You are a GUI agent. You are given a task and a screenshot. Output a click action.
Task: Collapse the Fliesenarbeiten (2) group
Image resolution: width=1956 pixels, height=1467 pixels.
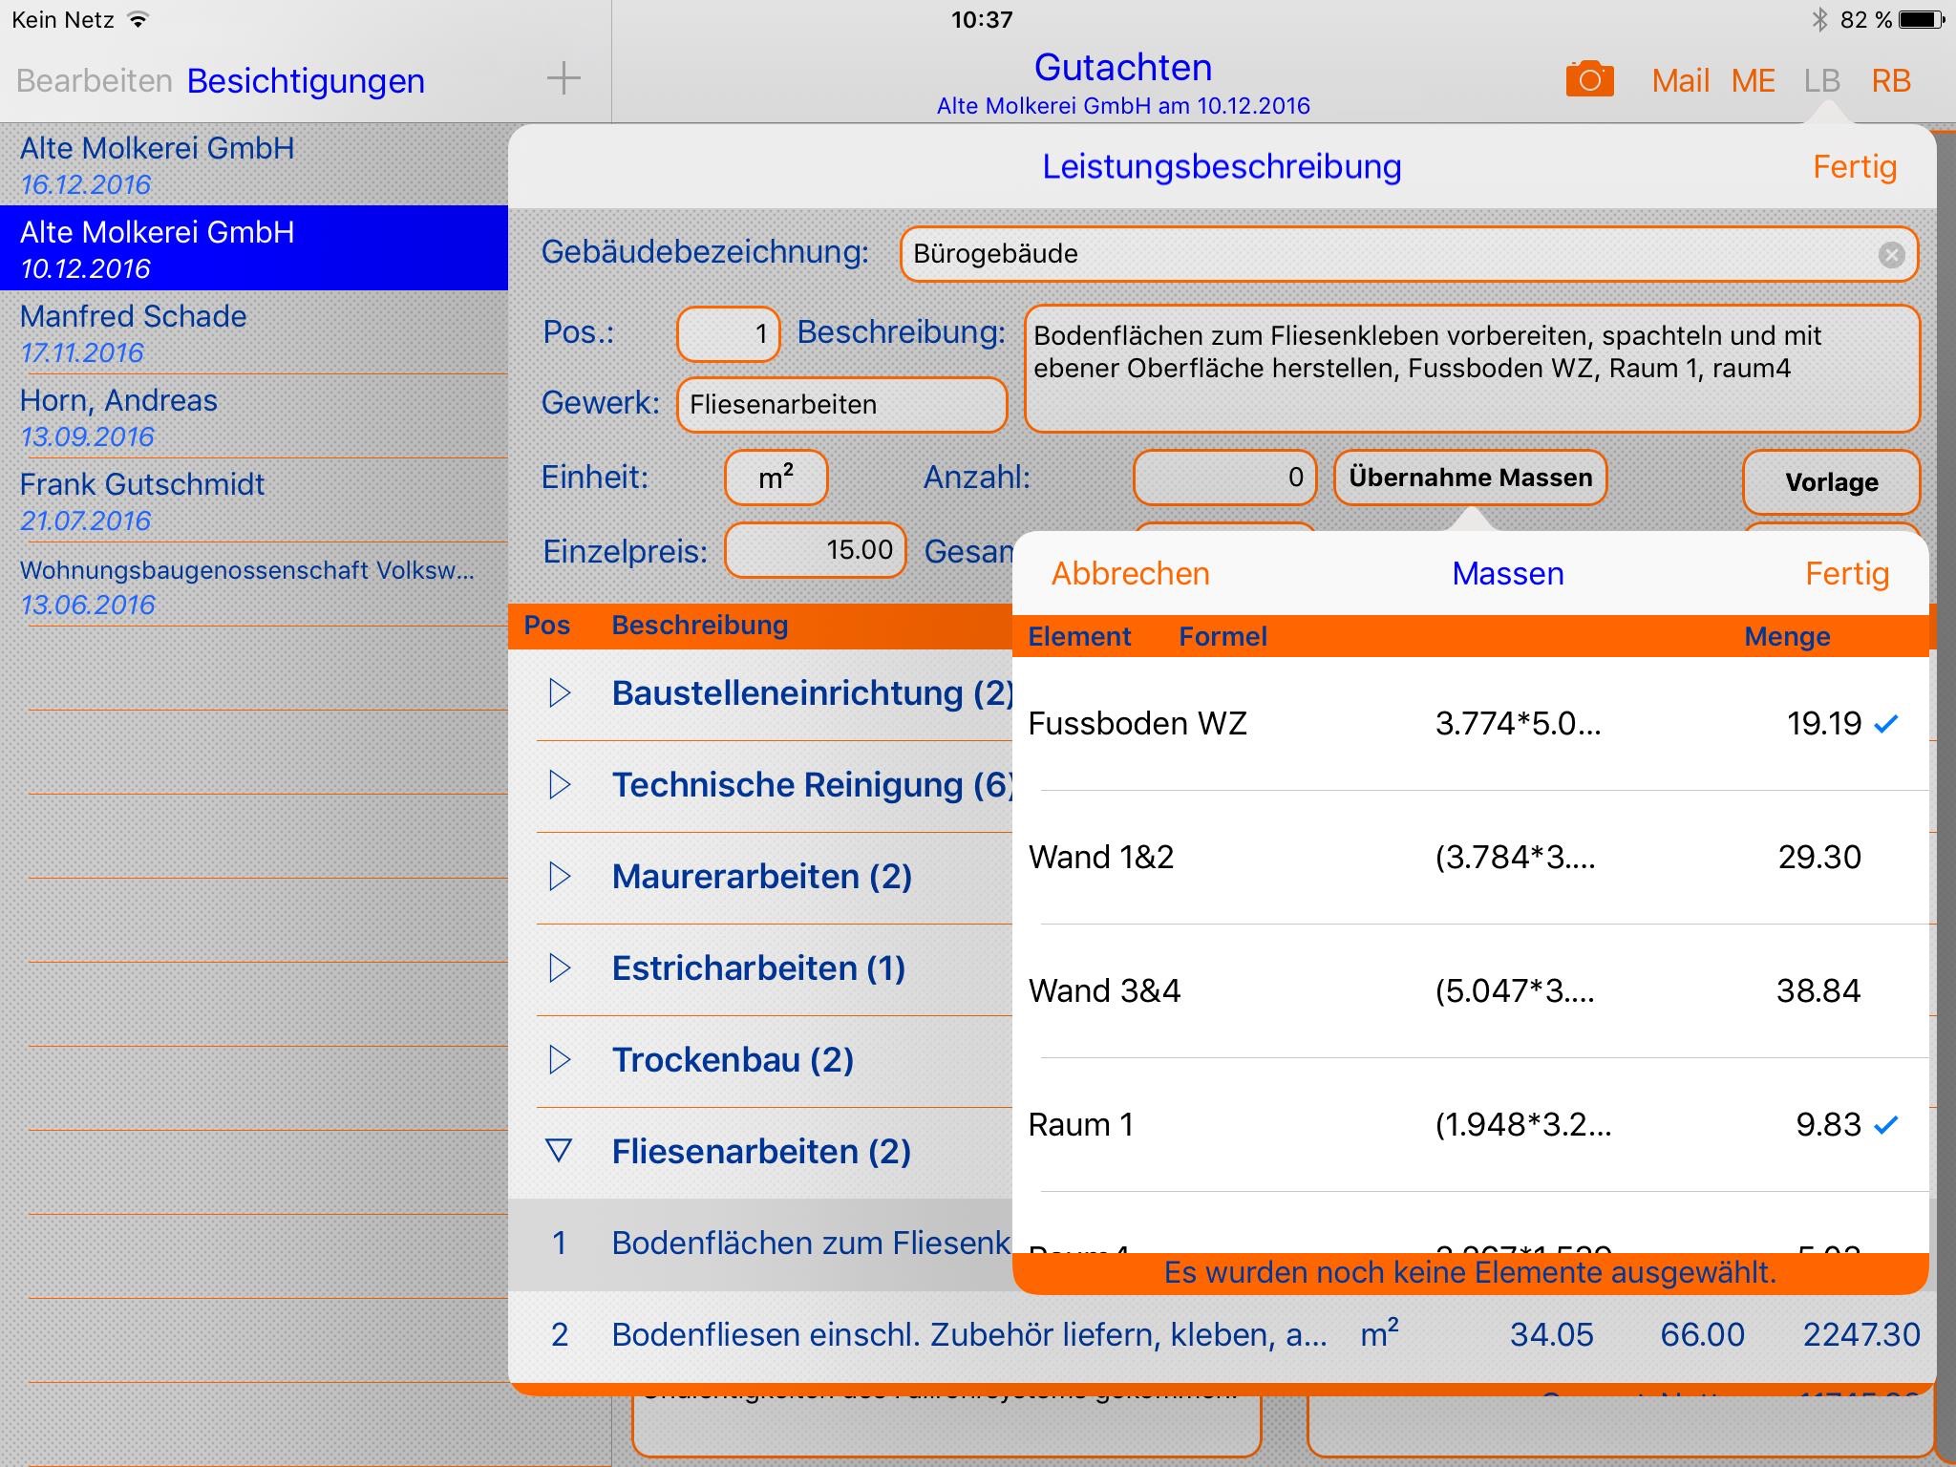(559, 1151)
